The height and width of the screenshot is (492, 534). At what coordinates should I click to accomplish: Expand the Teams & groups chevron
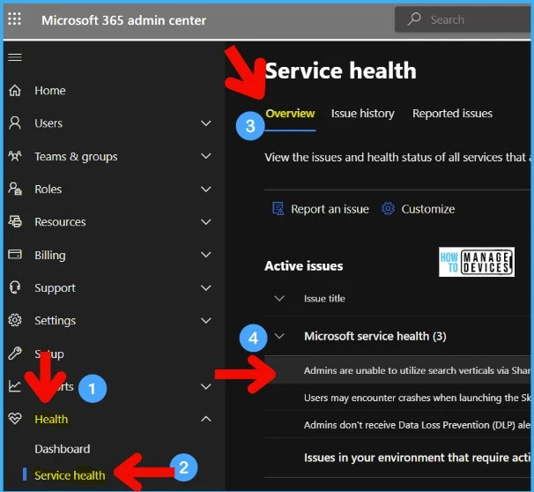click(x=205, y=156)
